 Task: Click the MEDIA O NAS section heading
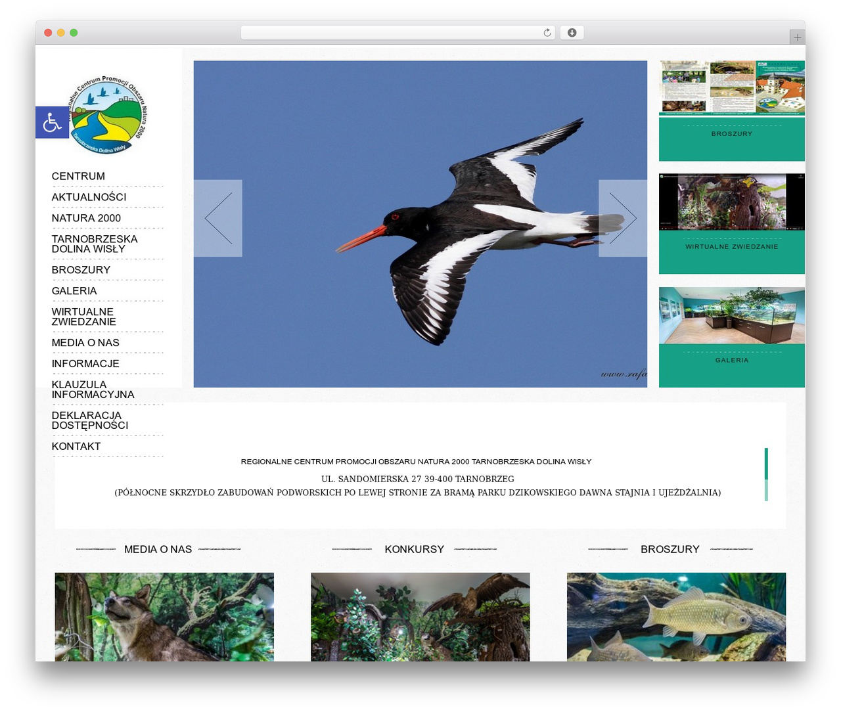[x=158, y=549]
